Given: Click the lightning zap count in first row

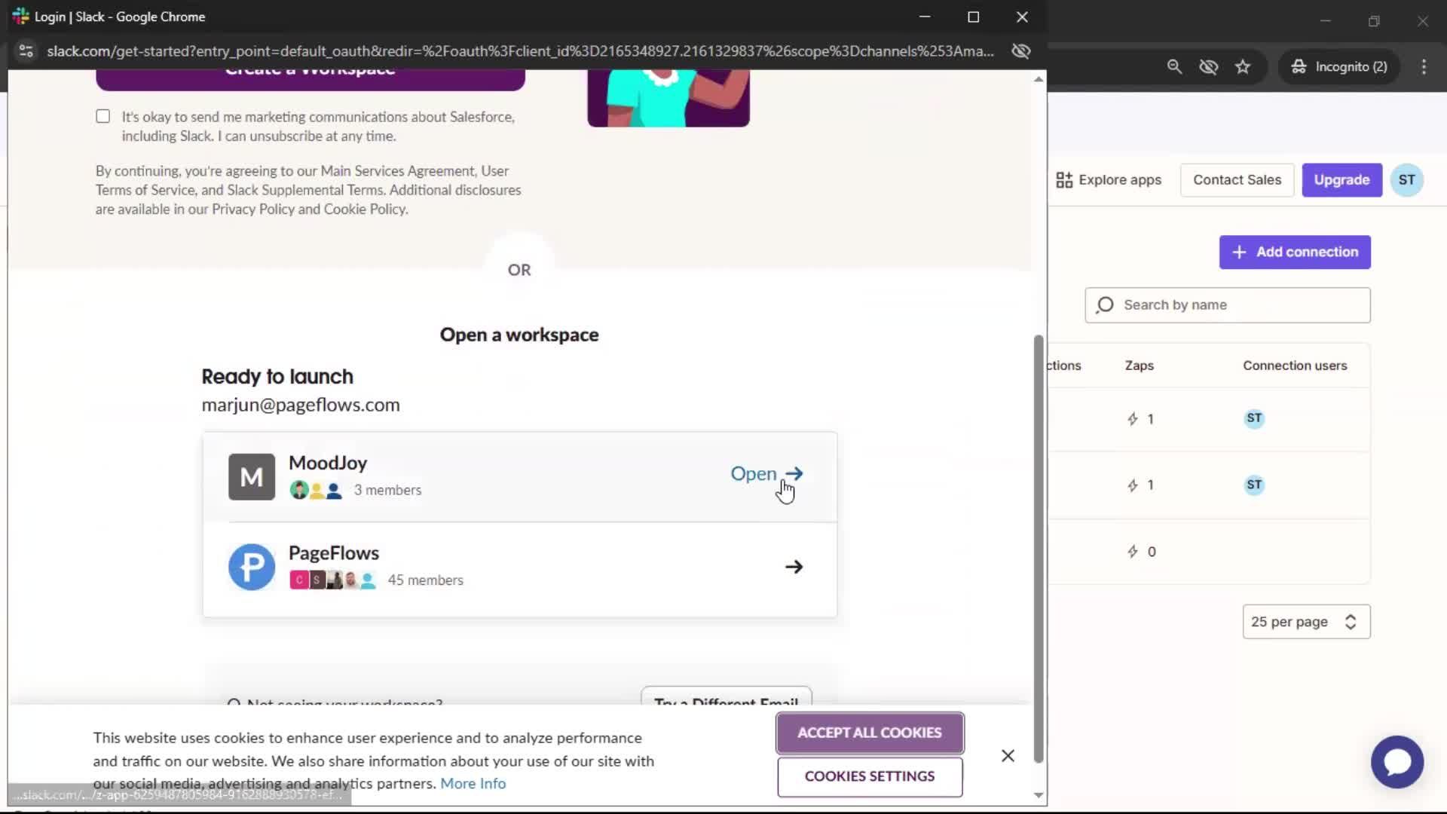Looking at the screenshot, I should 1140,419.
